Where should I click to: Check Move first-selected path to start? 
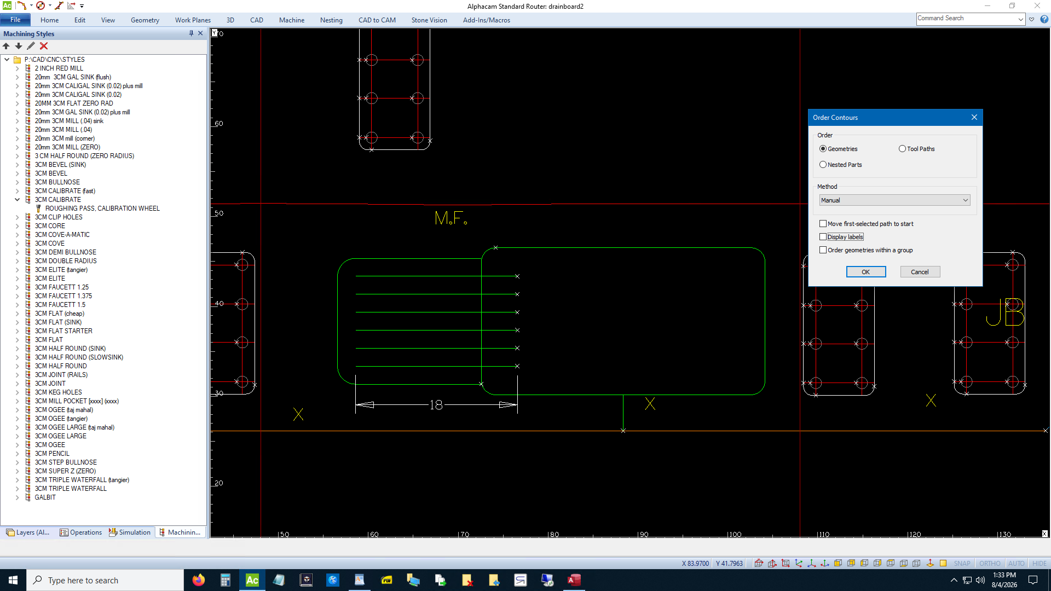[823, 224]
